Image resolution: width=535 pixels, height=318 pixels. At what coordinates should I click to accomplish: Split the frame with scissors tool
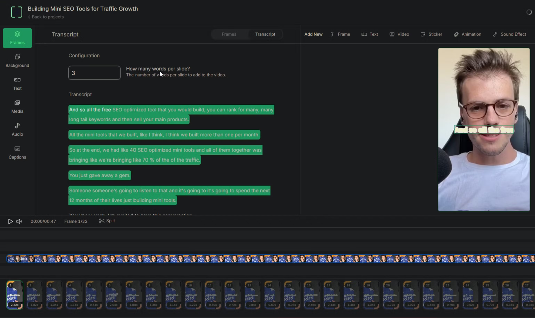107,221
